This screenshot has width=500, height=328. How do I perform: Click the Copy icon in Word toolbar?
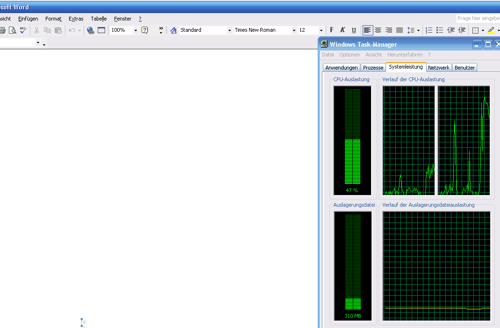[47, 30]
